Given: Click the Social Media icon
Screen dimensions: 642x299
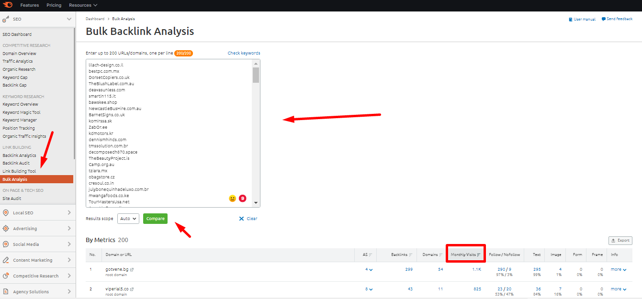Looking at the screenshot, I should point(6,244).
